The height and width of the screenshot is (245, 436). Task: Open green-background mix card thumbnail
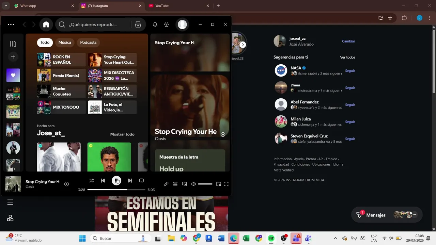pos(109,157)
